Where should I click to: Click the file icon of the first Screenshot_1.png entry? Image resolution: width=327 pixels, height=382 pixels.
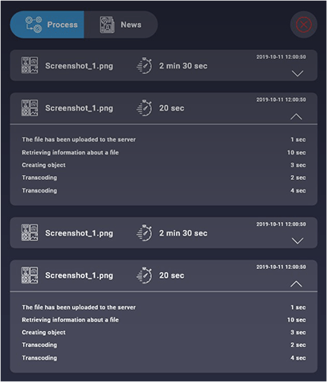(29, 65)
